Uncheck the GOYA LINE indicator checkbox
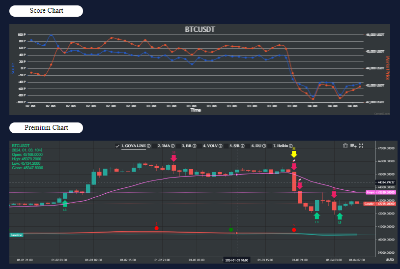The width and height of the screenshot is (400, 269). tap(117, 146)
